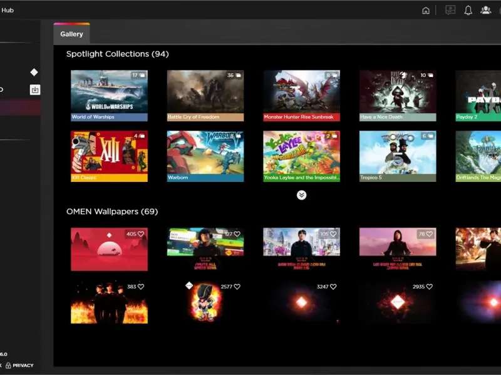Screen dimensions: 501x375
Task: Open Have a Nice Death collection
Action: 398,96
